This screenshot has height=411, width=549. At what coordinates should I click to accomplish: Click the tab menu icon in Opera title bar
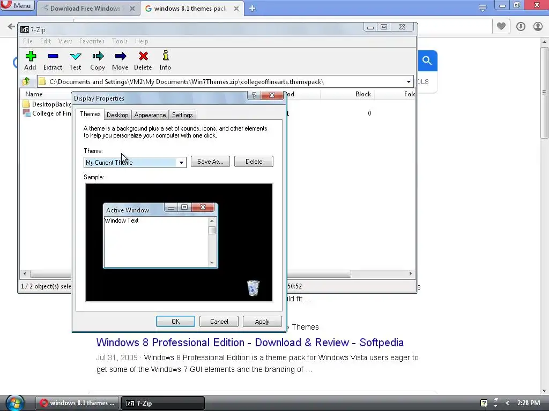point(483,8)
